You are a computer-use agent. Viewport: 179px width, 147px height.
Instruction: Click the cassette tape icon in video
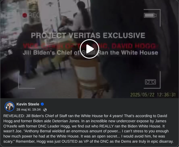click(150, 82)
